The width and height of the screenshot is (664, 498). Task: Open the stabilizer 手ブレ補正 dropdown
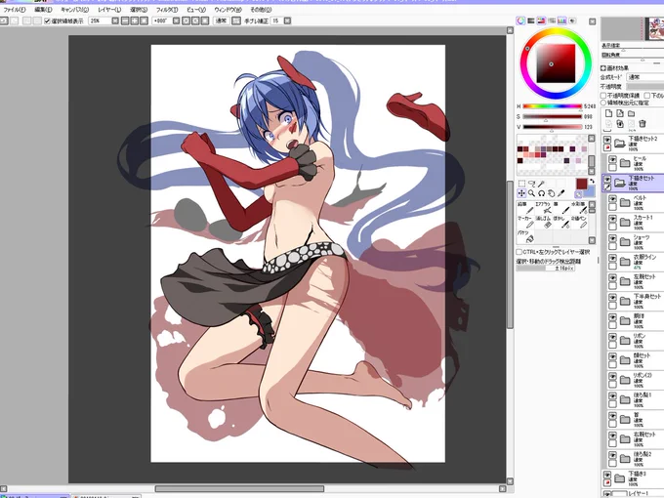(287, 21)
